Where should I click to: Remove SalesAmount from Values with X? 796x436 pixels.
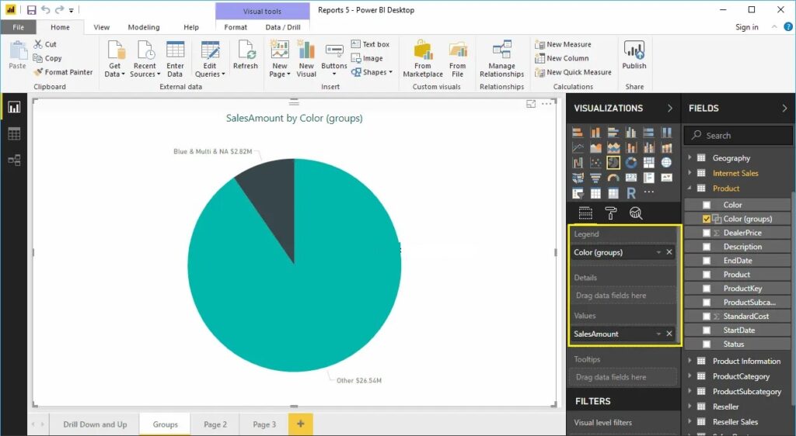tap(669, 334)
